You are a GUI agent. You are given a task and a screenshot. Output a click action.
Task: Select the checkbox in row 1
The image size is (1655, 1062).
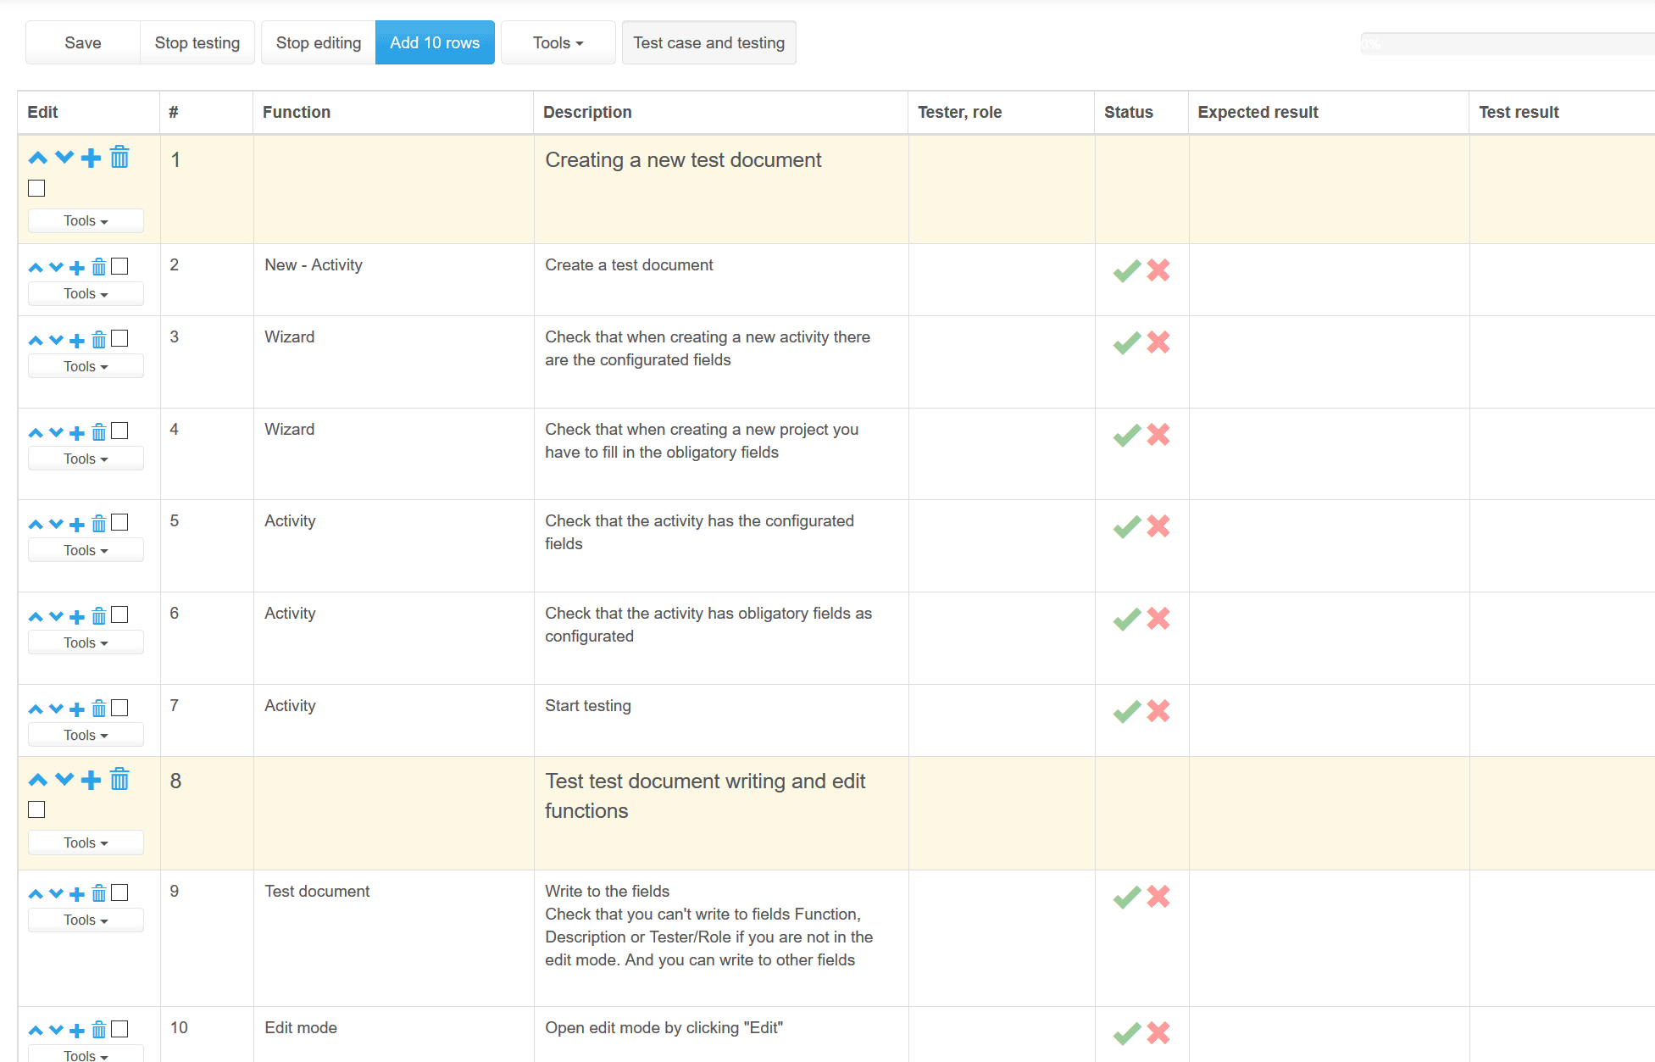(36, 188)
